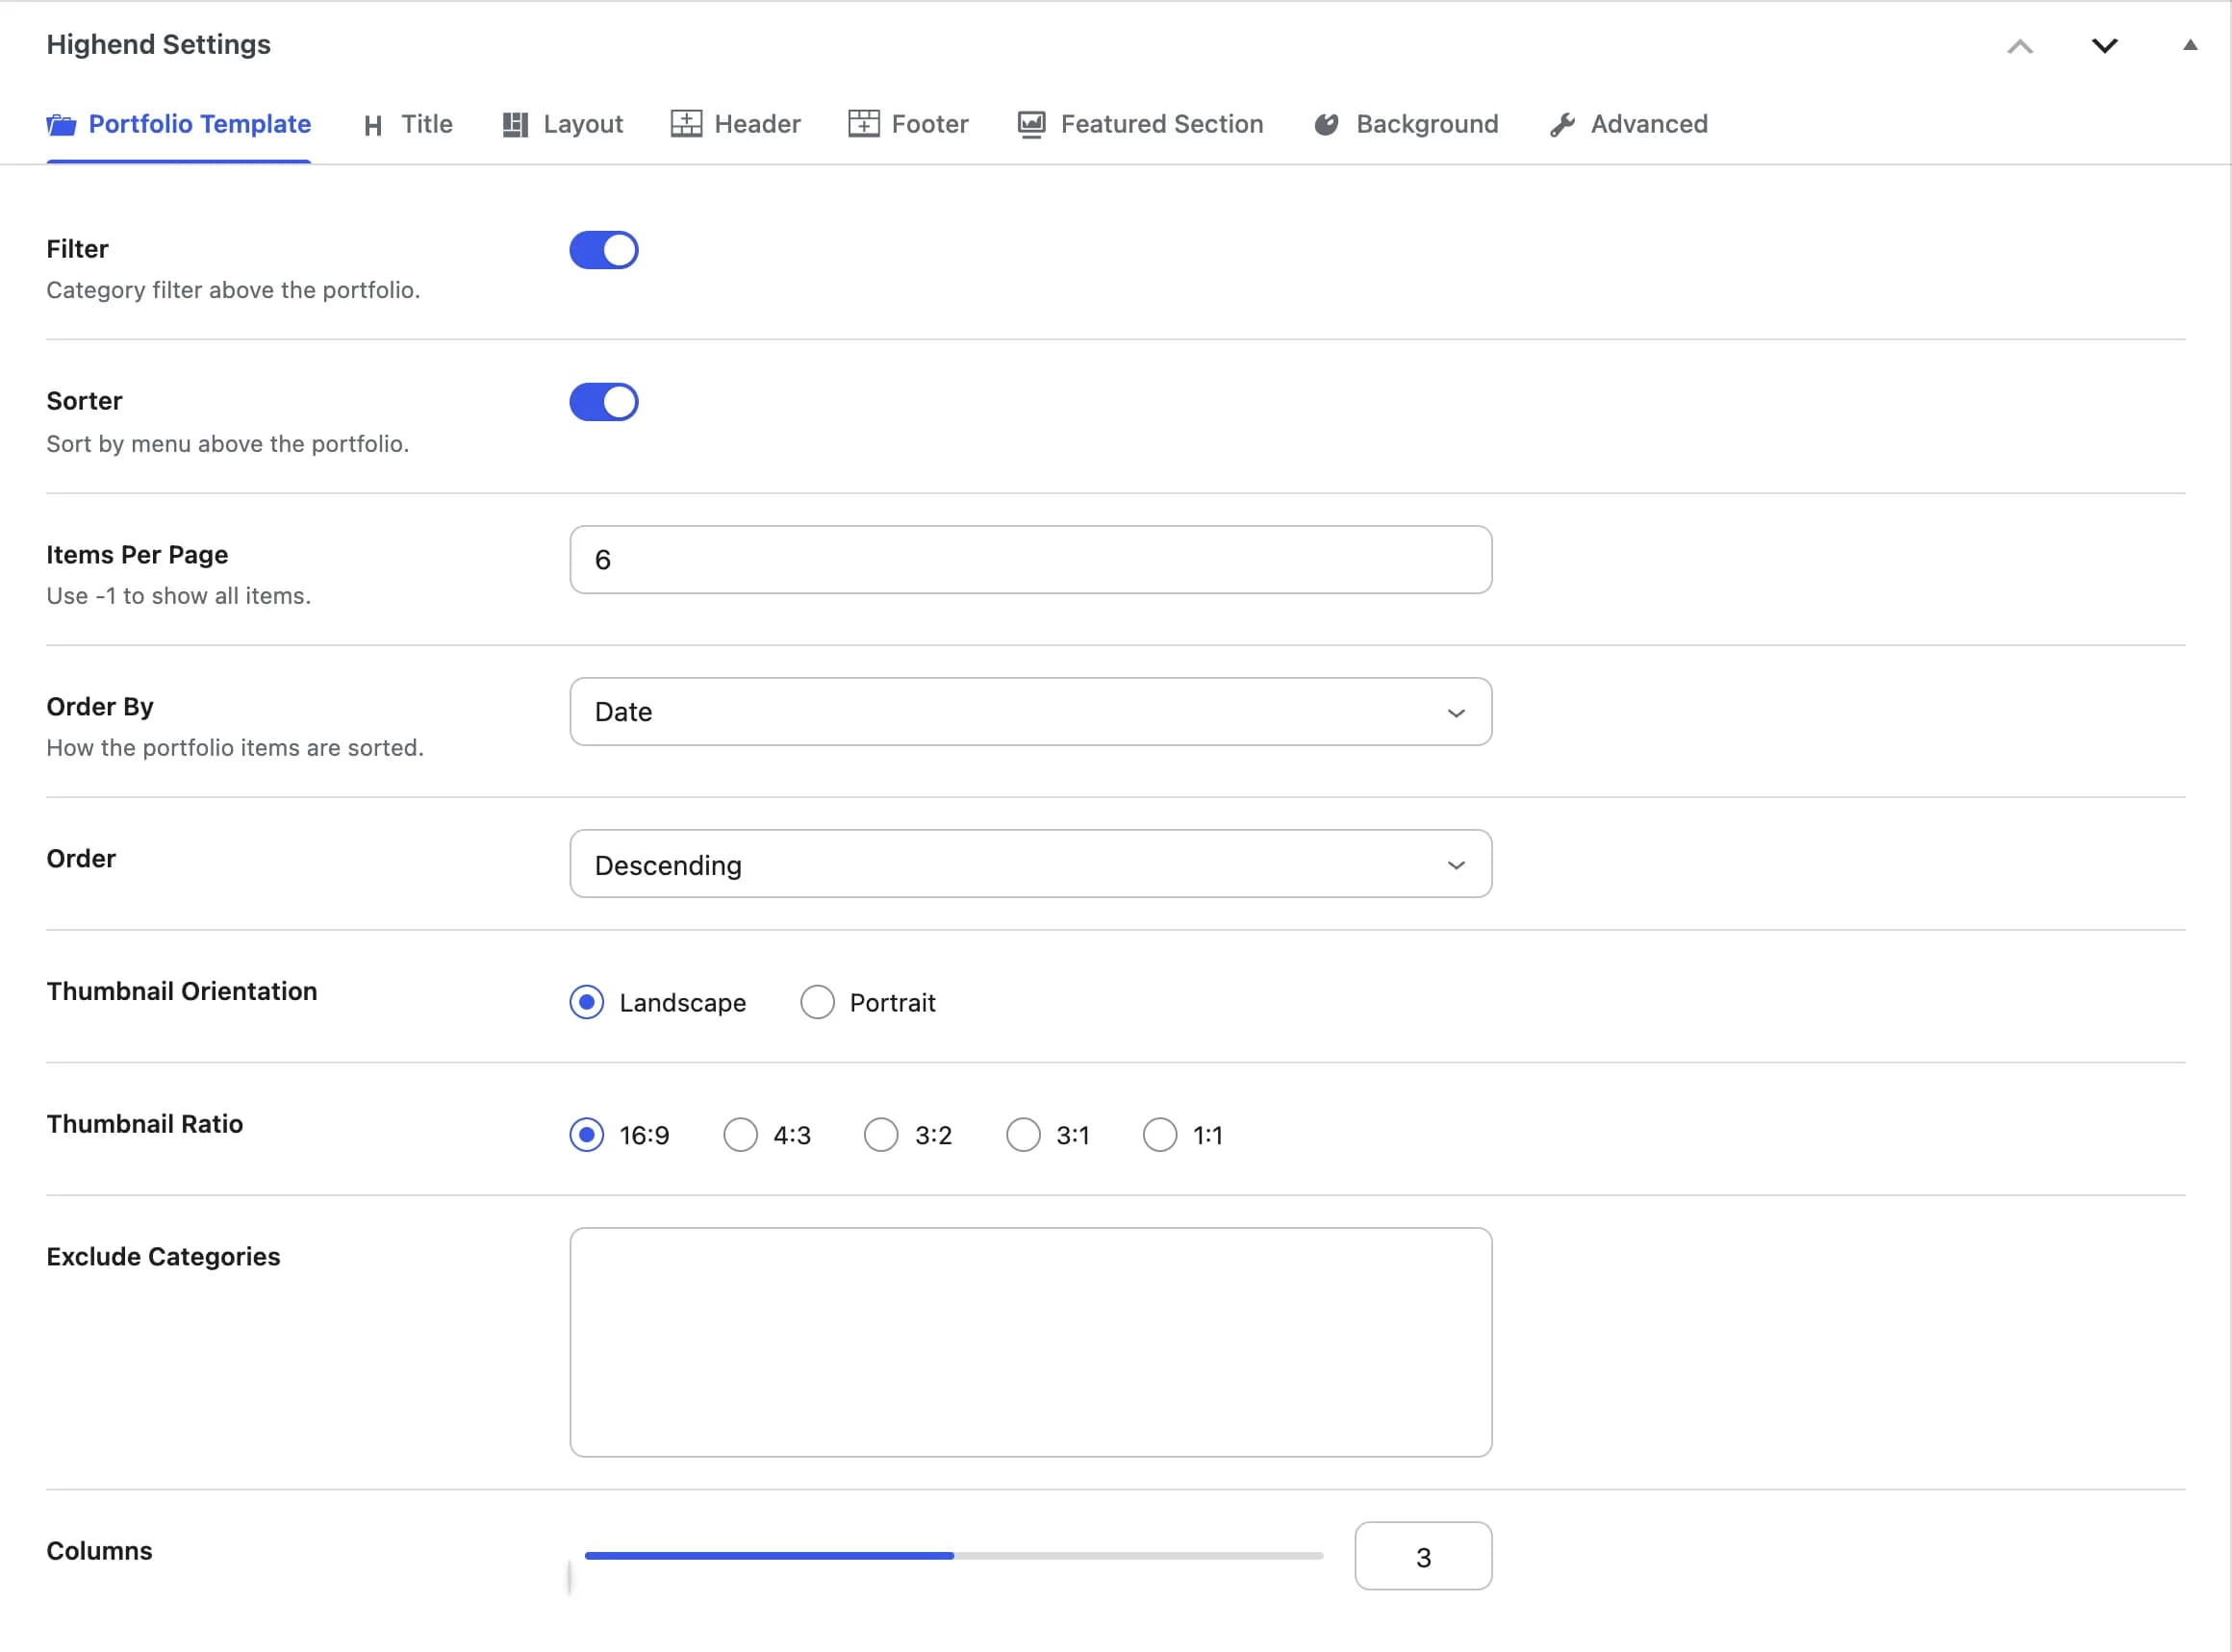Screen dimensions: 2232x1652
Task: Click 'How the portfolio items are sorted.' text
Action: tap(235, 748)
